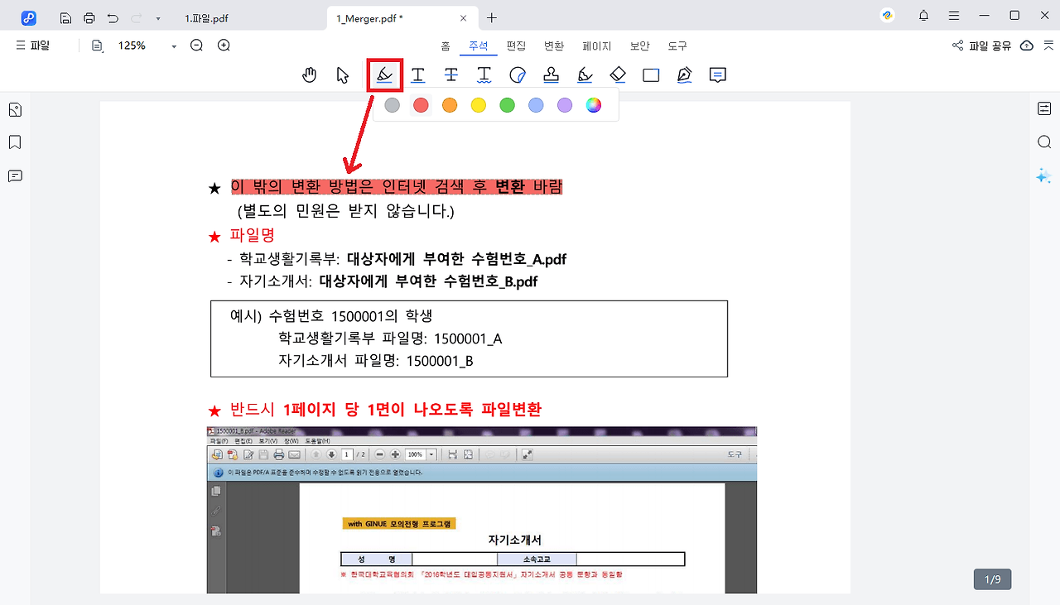Click the app logo icon
The image size is (1060, 605).
29,17
